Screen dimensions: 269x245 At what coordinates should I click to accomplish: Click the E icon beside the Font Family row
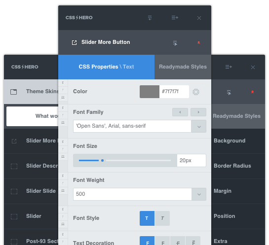tap(63, 108)
